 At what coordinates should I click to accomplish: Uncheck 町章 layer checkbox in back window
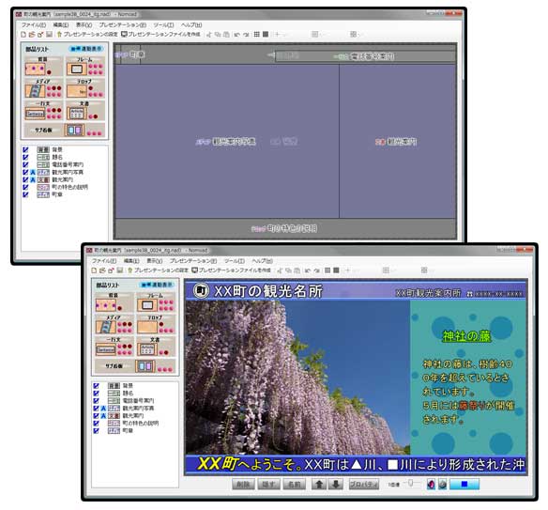pyautogui.click(x=25, y=194)
